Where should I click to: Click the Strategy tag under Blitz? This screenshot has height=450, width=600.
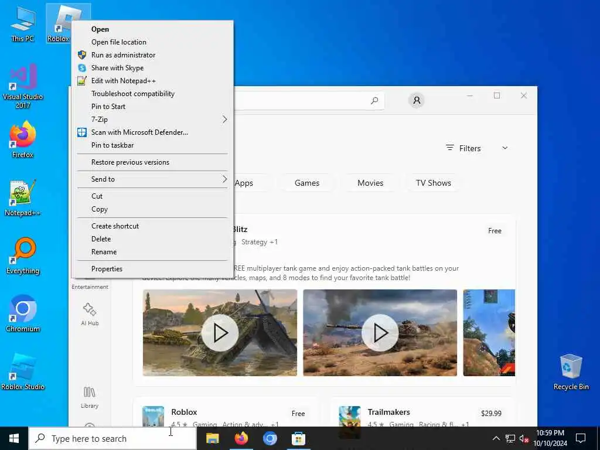(254, 242)
